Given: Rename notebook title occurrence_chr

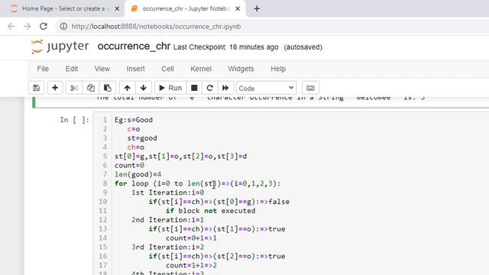Looking at the screenshot, I should point(134,46).
